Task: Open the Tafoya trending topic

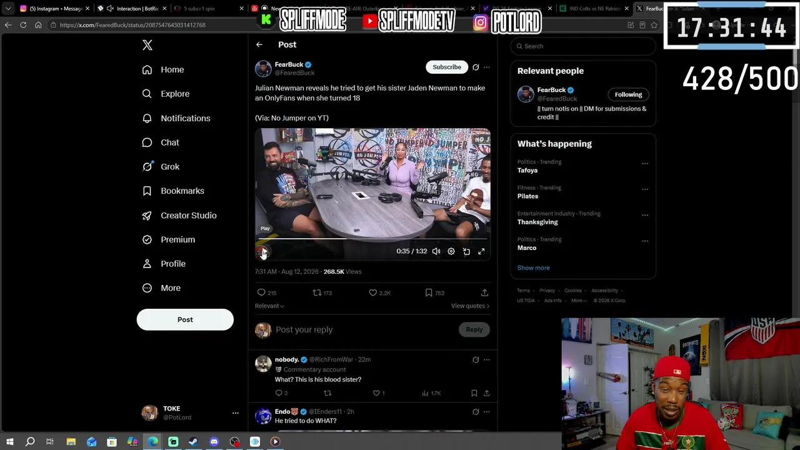Action: coord(527,170)
